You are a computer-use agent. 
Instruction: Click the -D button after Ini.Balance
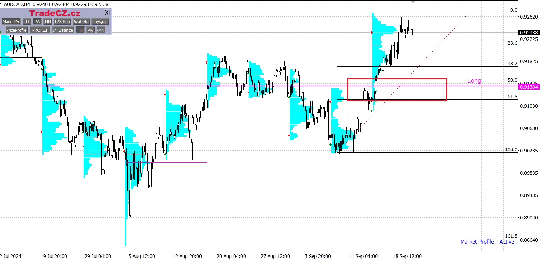pyautogui.click(x=80, y=30)
